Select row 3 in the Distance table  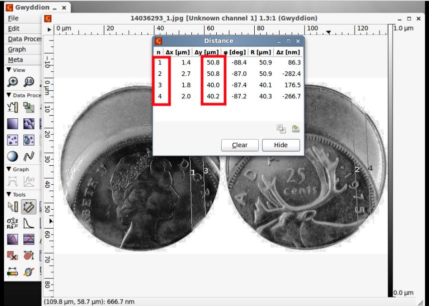coord(228,85)
